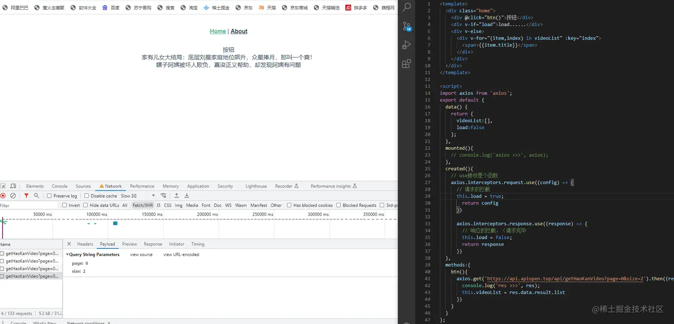Screen dimensions: 674x324
Task: Check the first getHaoKanVideo request checkbox
Action: [2, 254]
